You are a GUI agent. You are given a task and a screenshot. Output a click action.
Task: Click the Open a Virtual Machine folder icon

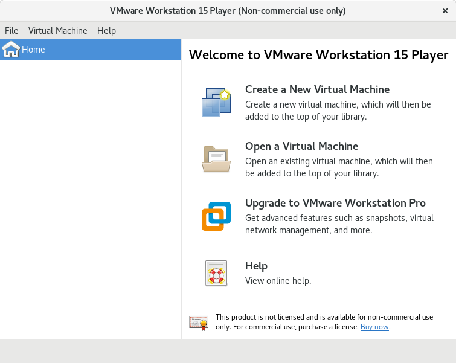[x=216, y=159]
